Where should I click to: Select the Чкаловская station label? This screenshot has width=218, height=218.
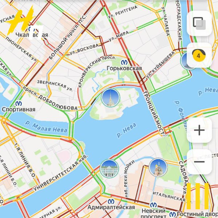(32, 35)
